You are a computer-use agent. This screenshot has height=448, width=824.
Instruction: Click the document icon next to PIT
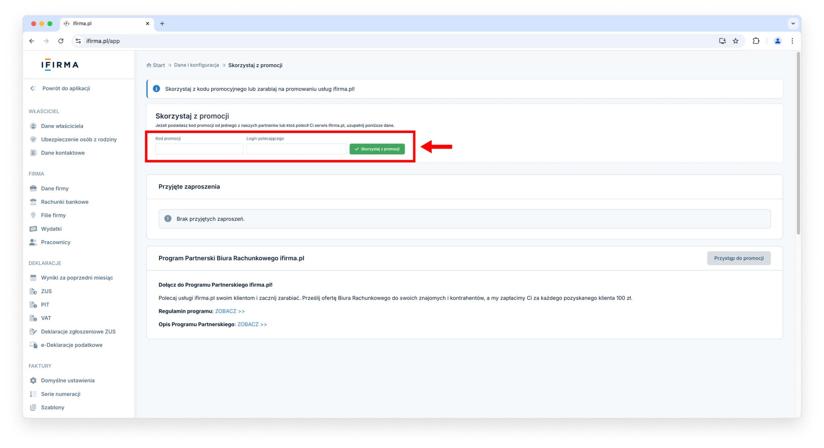(33, 304)
